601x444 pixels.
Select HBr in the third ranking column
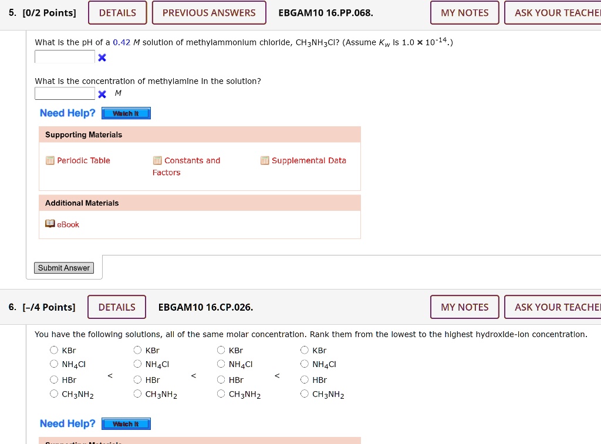[x=221, y=380]
